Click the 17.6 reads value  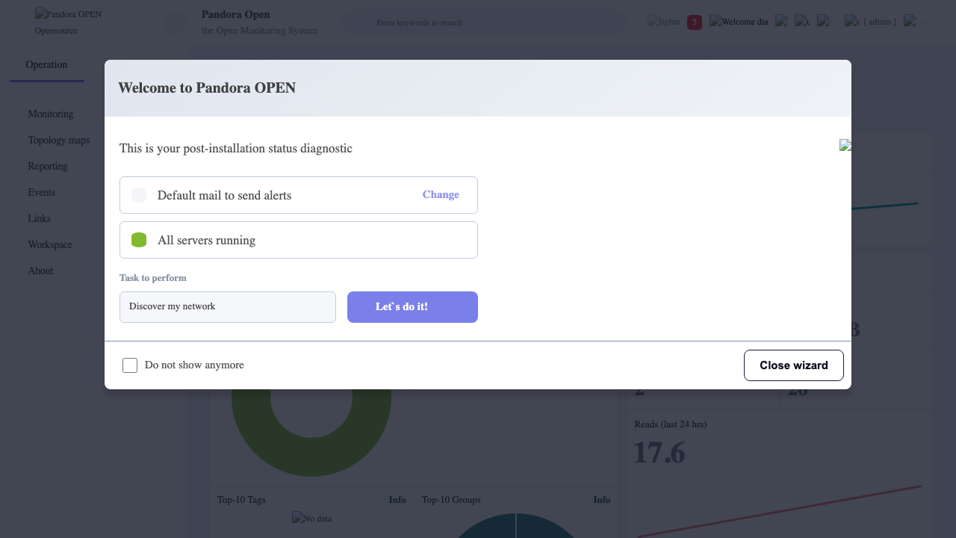pyautogui.click(x=659, y=453)
